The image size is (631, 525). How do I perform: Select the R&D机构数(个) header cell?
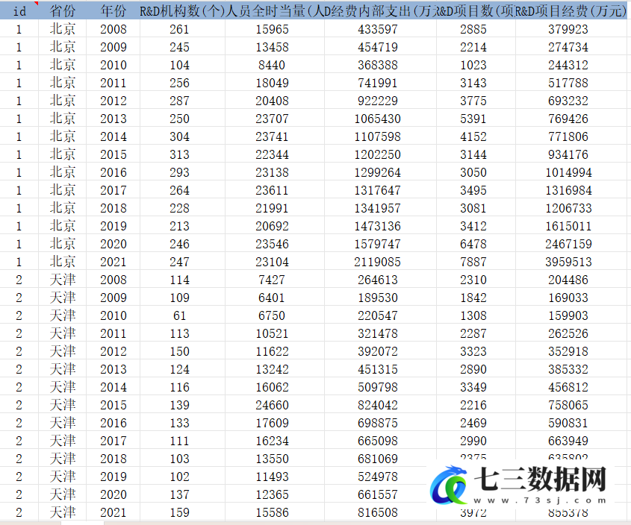click(x=182, y=11)
